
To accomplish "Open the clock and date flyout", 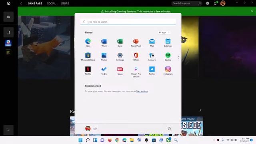I will [x=244, y=140].
